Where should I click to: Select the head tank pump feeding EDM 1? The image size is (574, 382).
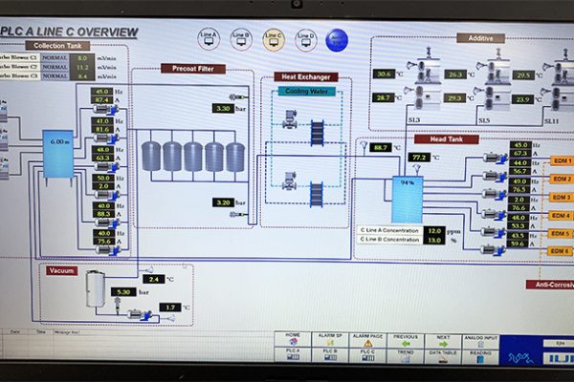click(495, 159)
